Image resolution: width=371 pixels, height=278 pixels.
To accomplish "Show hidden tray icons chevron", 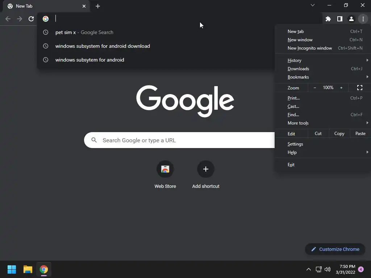I will pyautogui.click(x=309, y=269).
